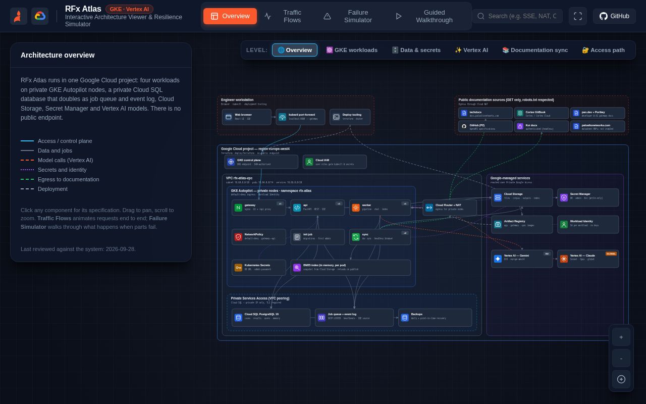Open the Traffic Flows tab

tap(287, 16)
